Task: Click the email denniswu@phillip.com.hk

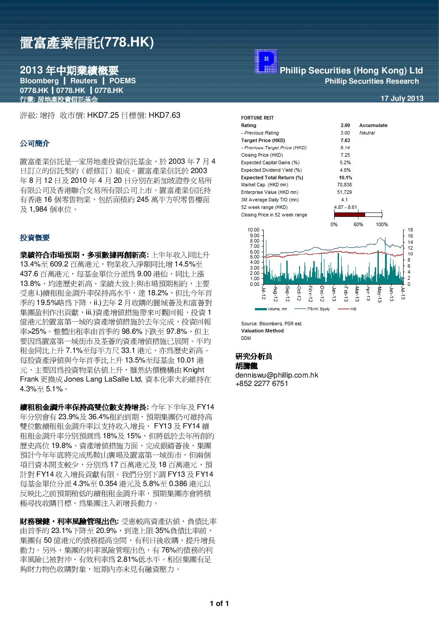Action: coord(277,375)
